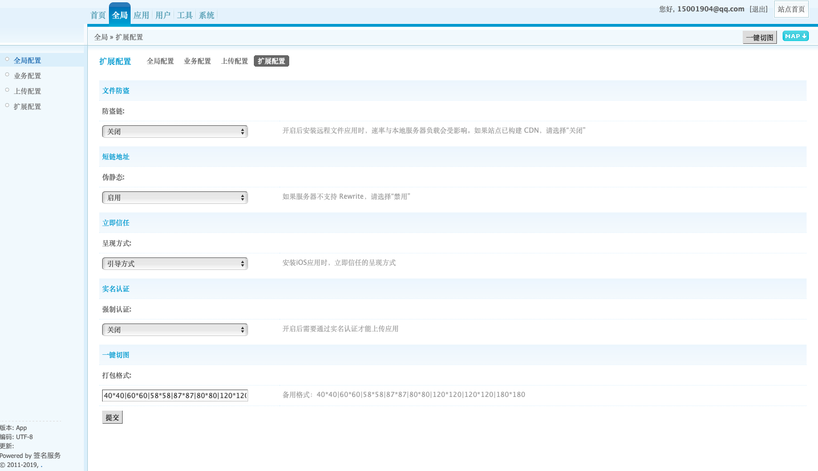Viewport: 818px width, 471px height.
Task: Click the 一键切图 button
Action: point(759,38)
